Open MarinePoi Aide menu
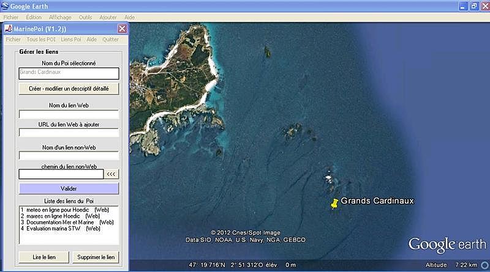Screen dimensions: 490x272 91,39
